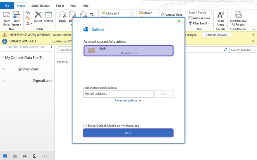Click the Unread/Read envelope icon
The height and width of the screenshot is (160, 257).
tap(163, 15)
